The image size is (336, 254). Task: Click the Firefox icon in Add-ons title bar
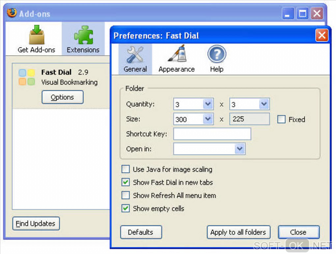coord(12,13)
